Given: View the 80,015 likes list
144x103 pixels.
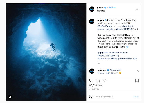Looking at the screenshot, I should pyautogui.click(x=96, y=85).
